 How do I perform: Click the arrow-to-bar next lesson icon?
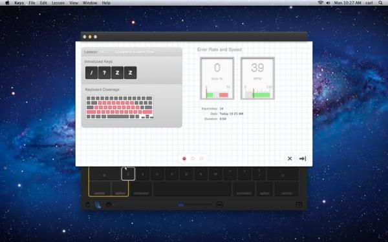[x=303, y=159]
